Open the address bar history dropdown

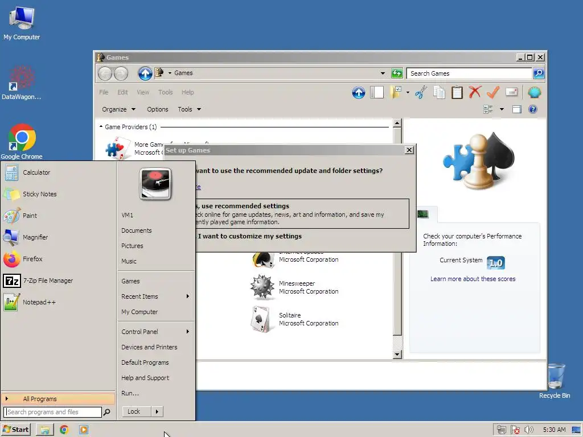(x=383, y=73)
